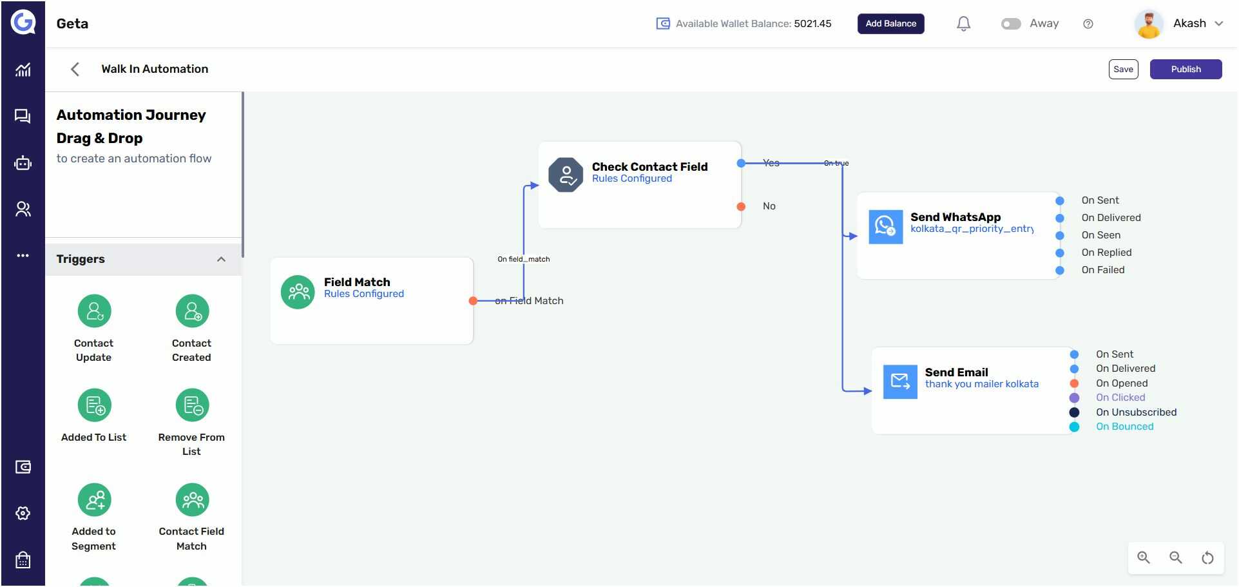Open the wallet sidebar icon

(23, 467)
